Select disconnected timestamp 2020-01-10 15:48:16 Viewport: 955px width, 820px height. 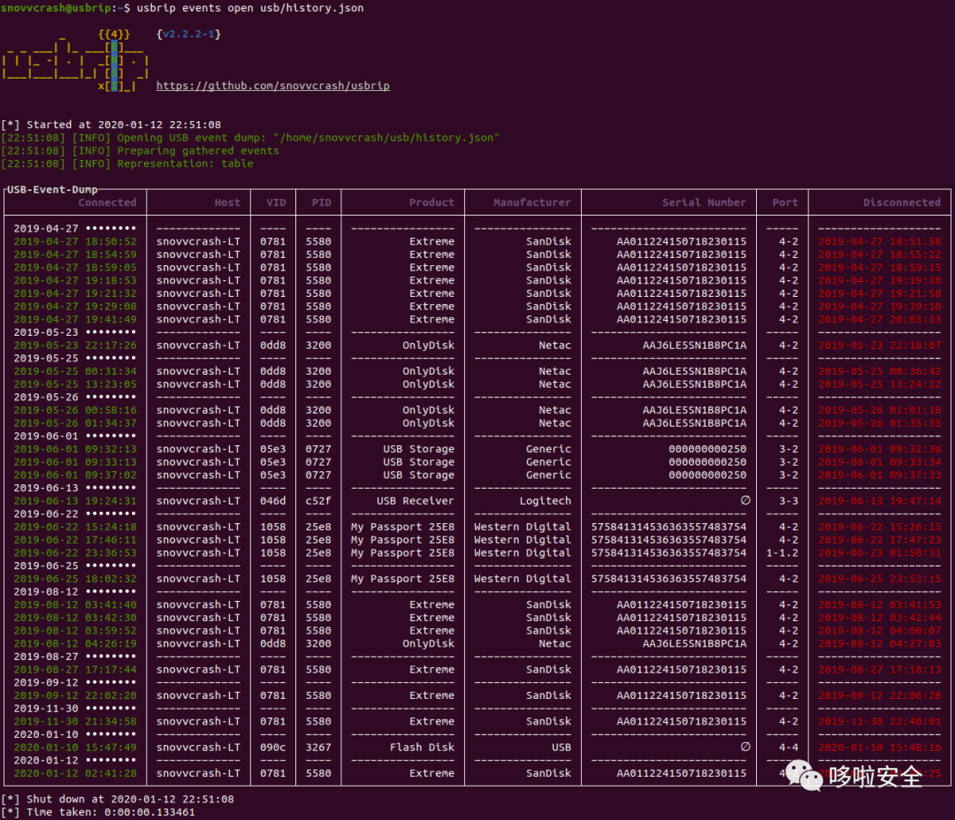880,748
